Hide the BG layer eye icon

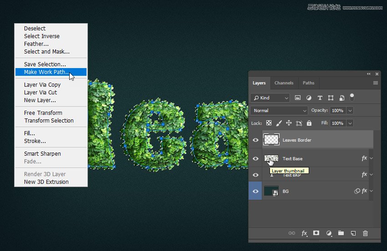point(255,191)
